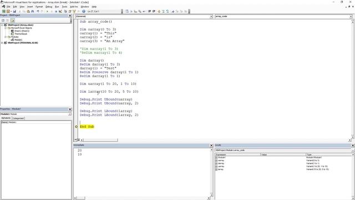Screen dimensions: 355x200
Task: Open Find with the binoculars icon
Action: click(33, 11)
